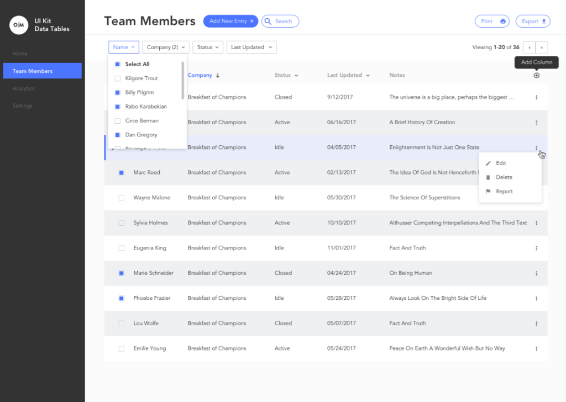Screen dimensions: 566x402
Task: Navigate to Analytics in the sidebar
Action: pos(23,88)
